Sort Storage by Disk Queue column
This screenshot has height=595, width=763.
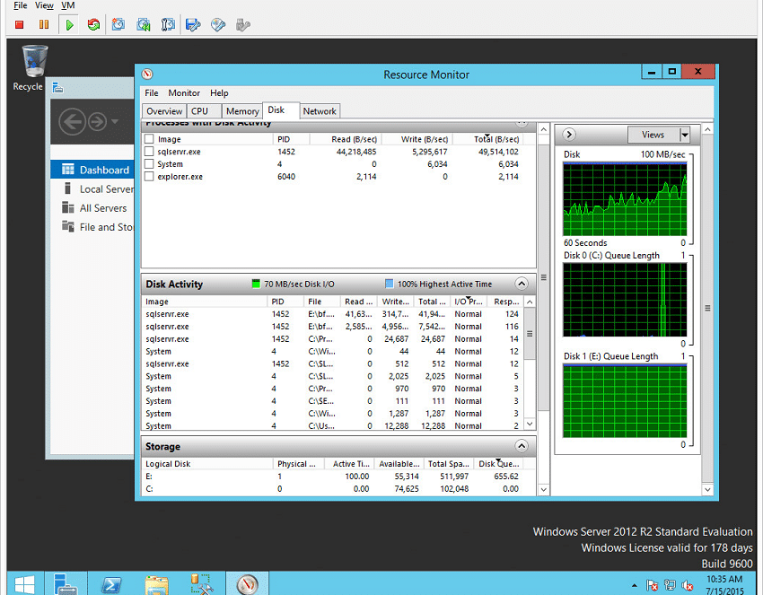(499, 464)
